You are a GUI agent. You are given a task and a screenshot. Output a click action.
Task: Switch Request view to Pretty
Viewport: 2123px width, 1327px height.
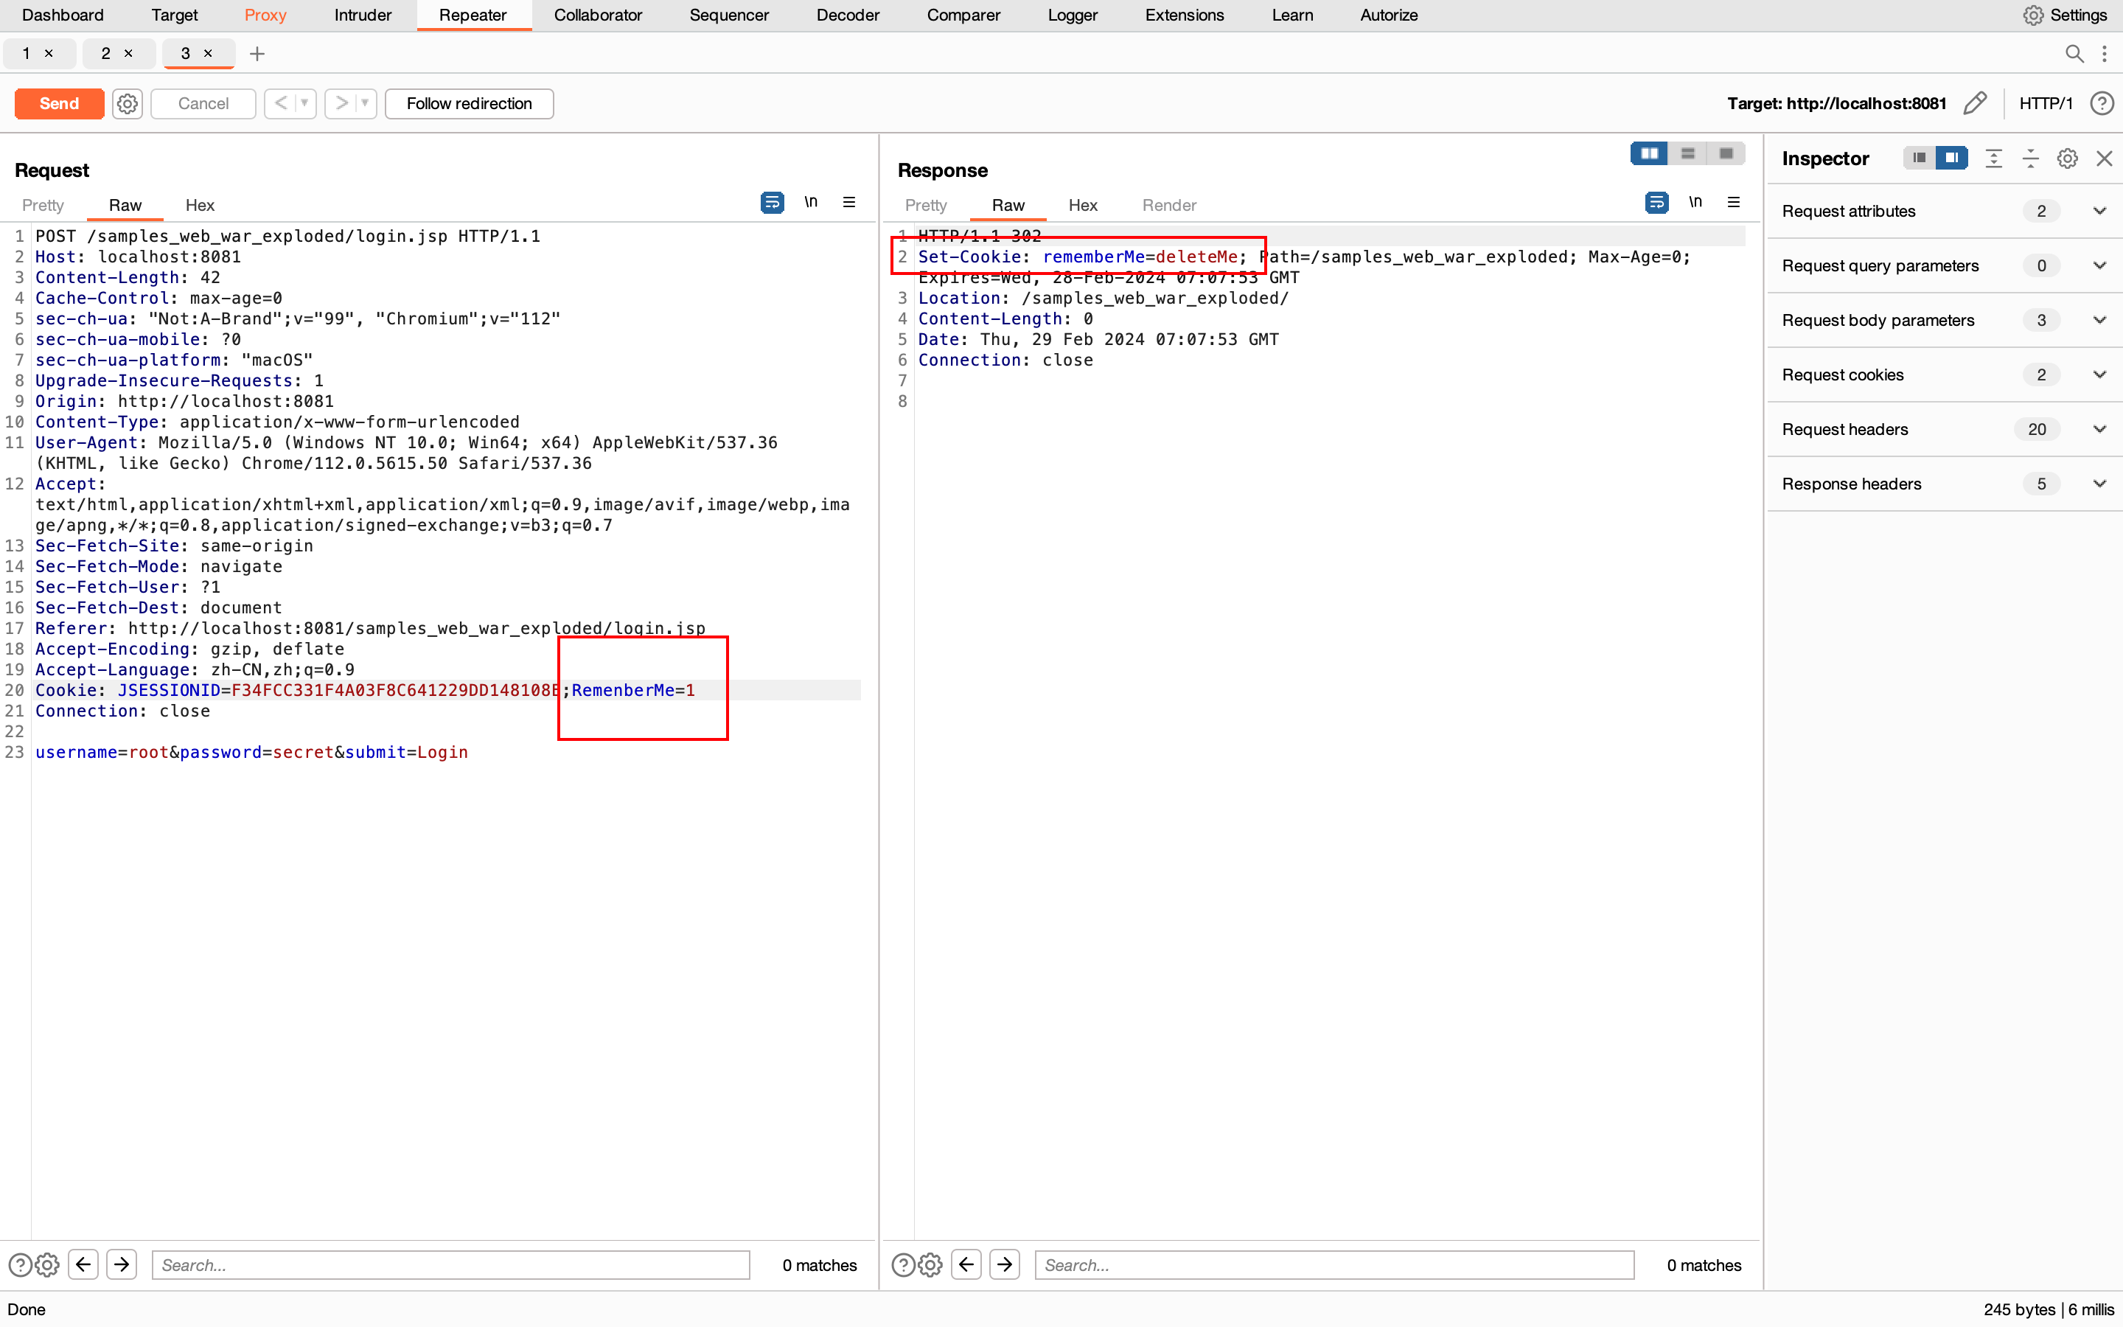coord(43,204)
